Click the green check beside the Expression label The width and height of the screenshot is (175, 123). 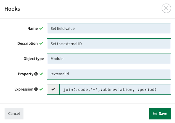click(41, 89)
